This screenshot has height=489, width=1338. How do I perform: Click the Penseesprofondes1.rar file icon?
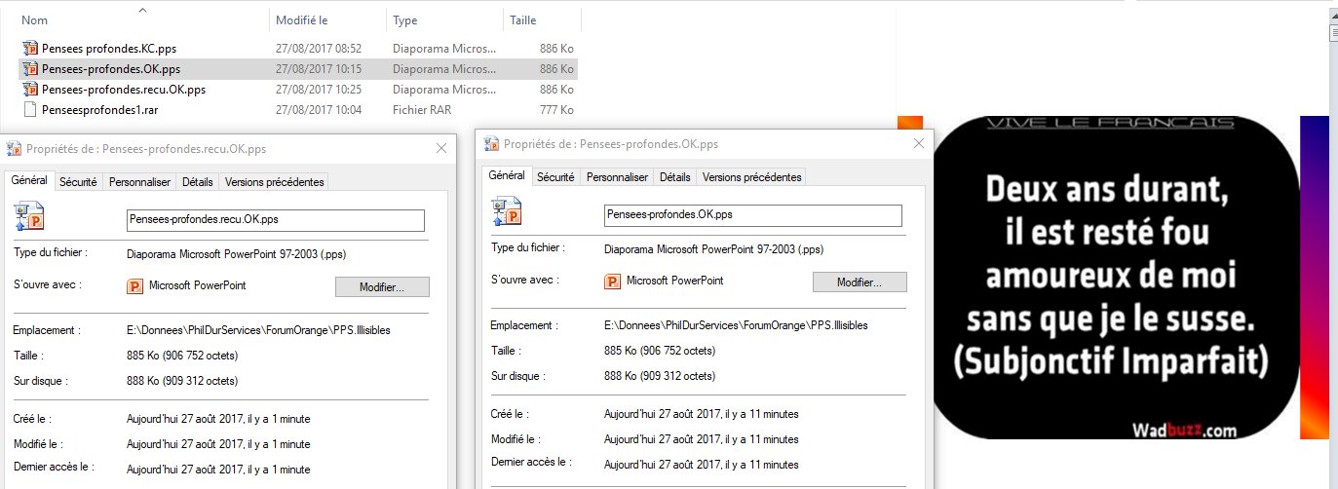[30, 110]
